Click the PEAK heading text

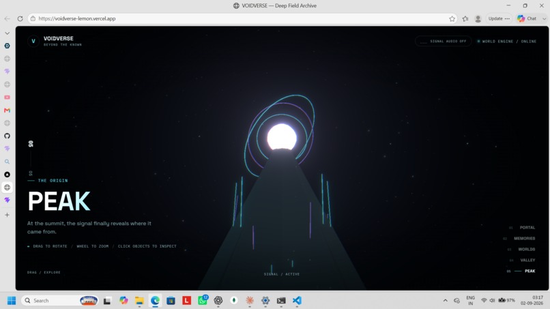59,201
